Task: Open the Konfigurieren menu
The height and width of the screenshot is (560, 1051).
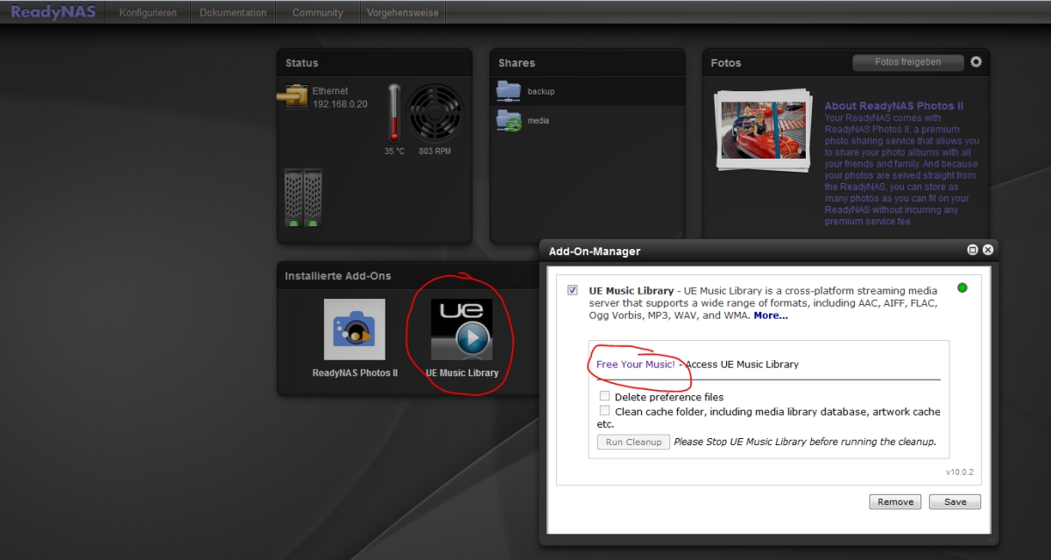Action: [148, 13]
